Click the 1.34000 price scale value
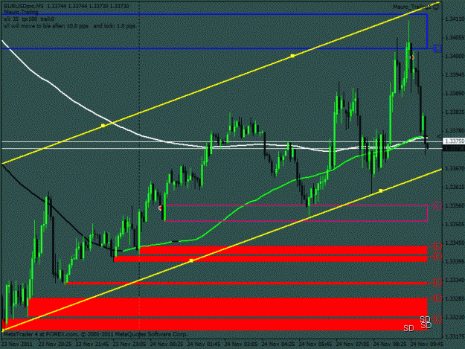The image size is (465, 349). tap(455, 57)
